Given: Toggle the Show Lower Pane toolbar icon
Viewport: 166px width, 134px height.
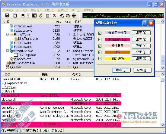Looking at the screenshot, I should 34,16.
